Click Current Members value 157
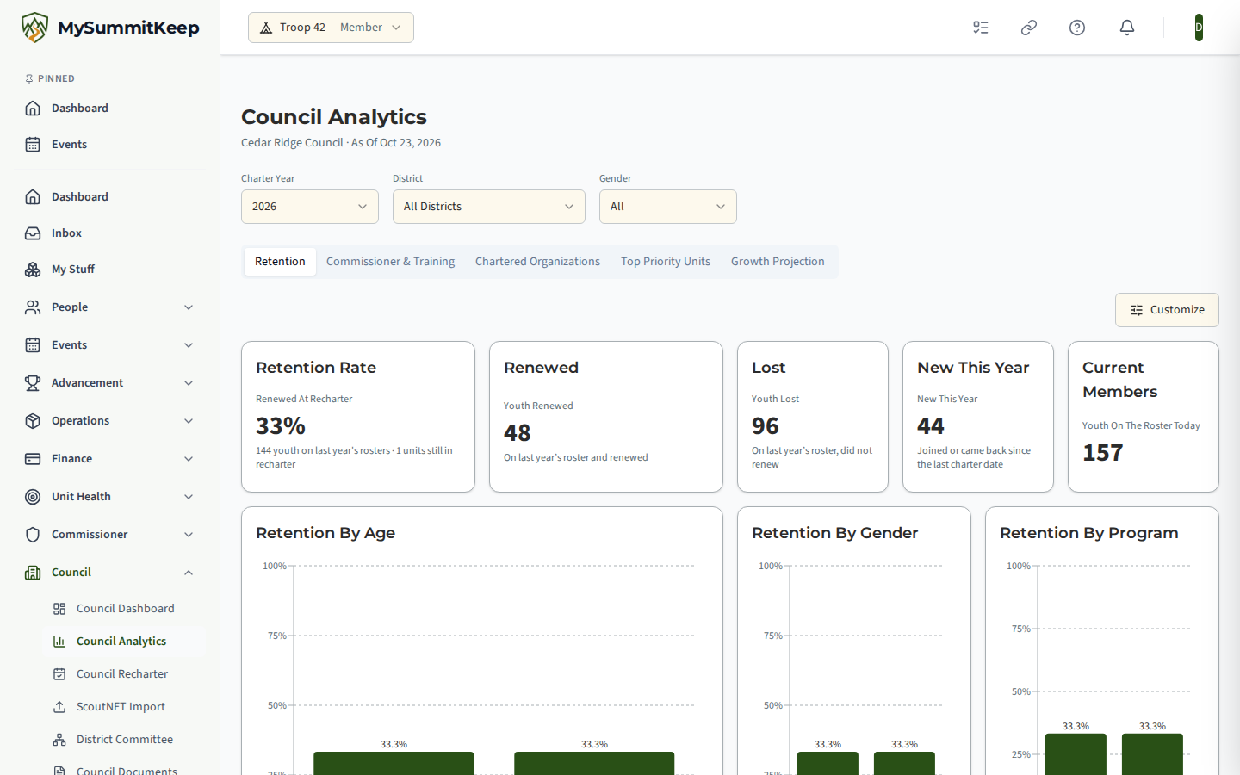Image resolution: width=1240 pixels, height=775 pixels. (1103, 453)
